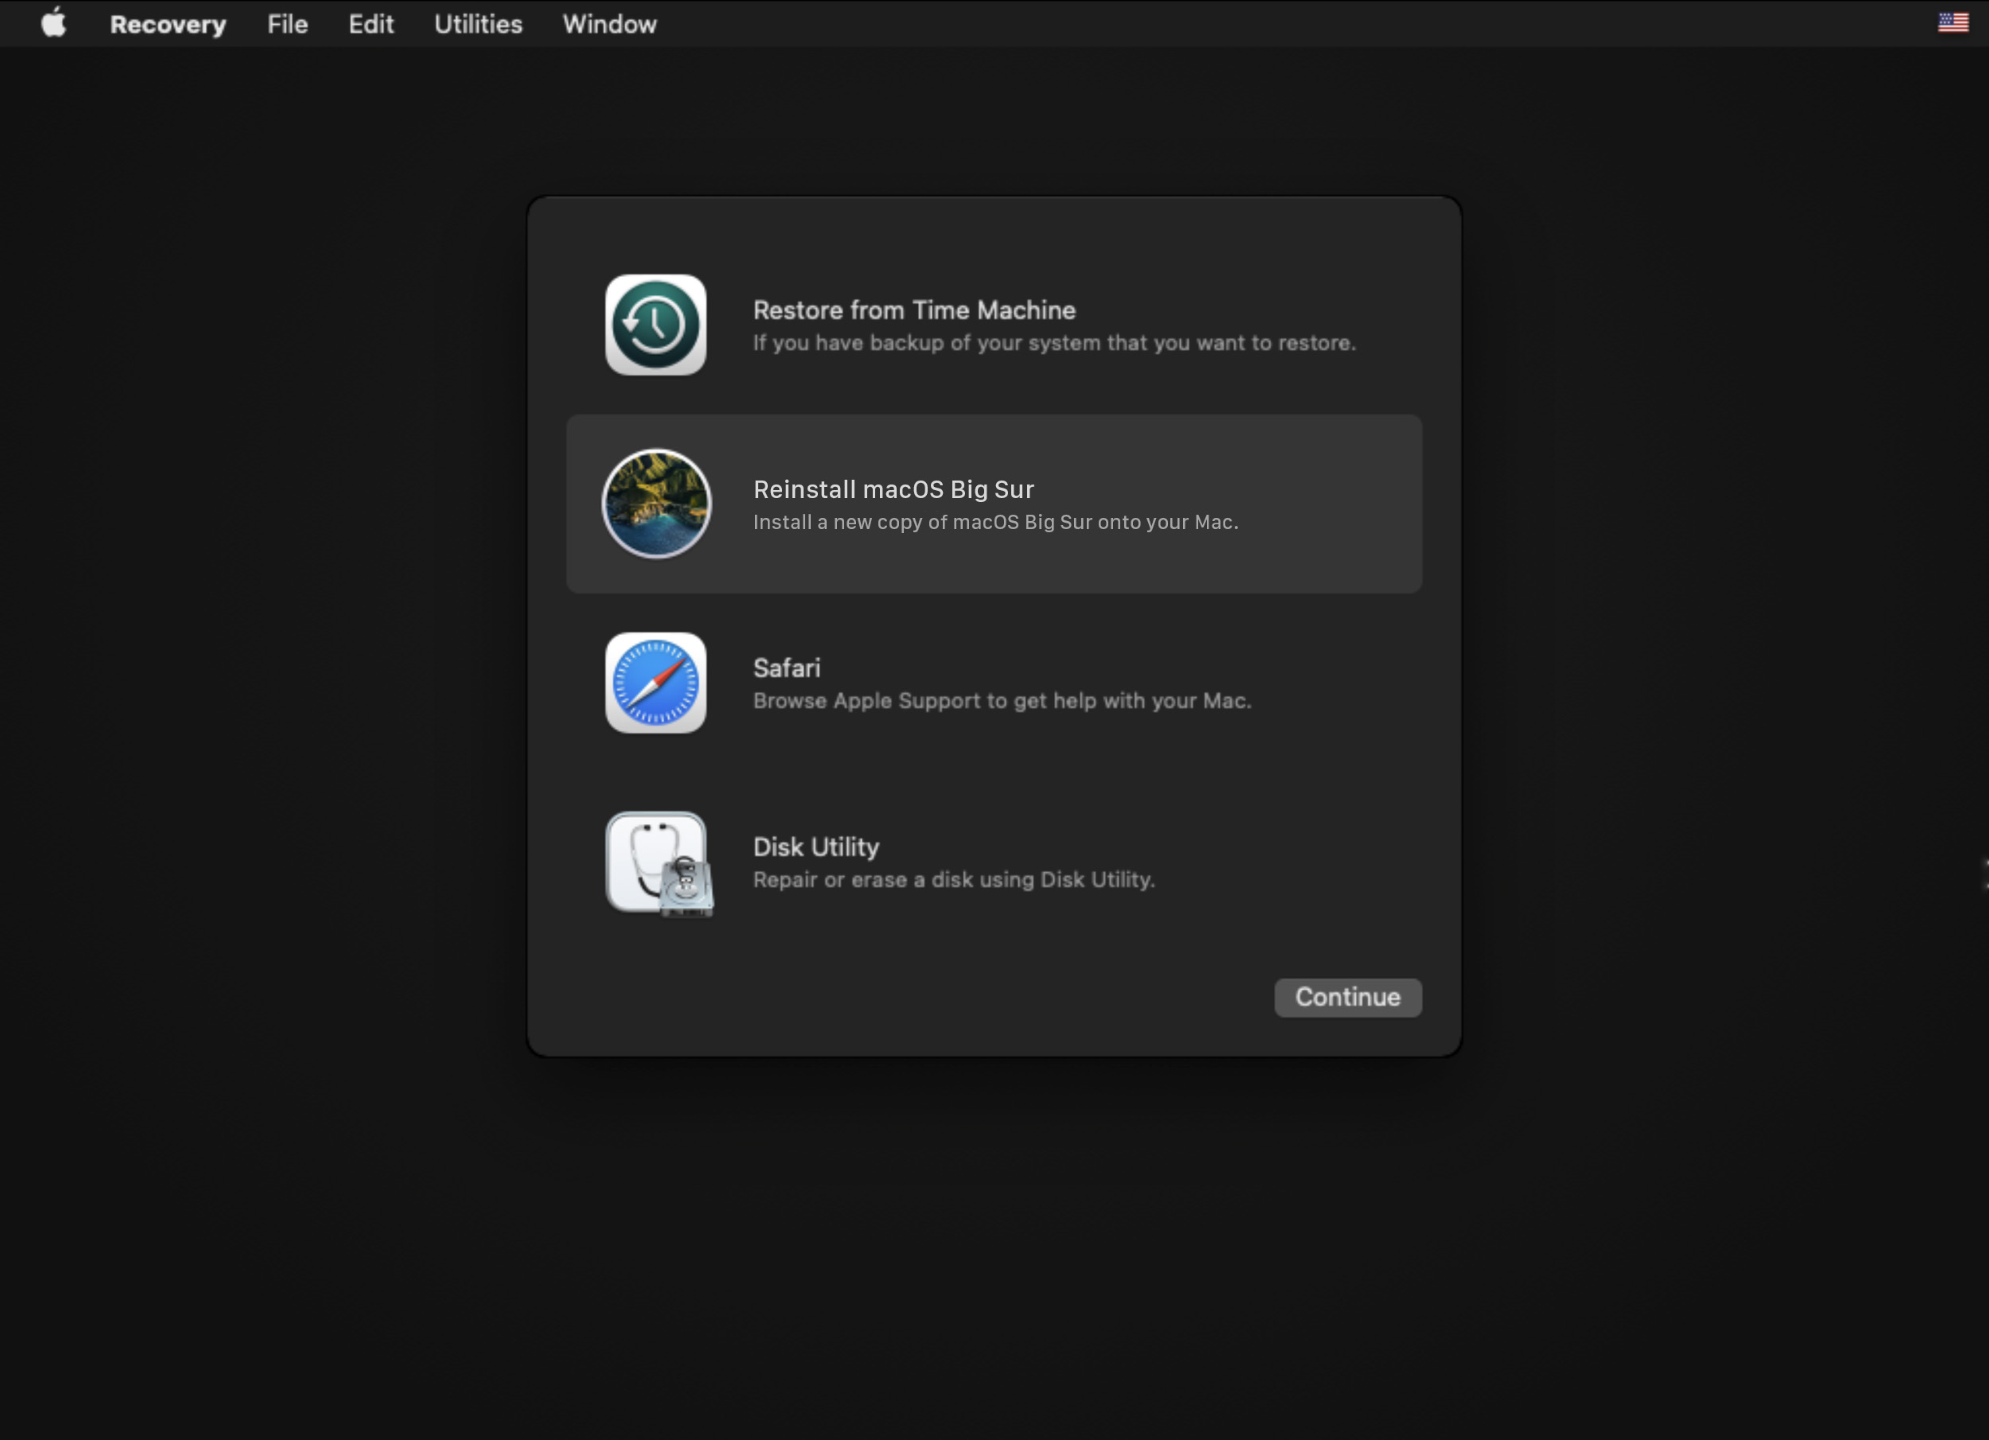The height and width of the screenshot is (1440, 1989).
Task: Open the Recovery menu in menu bar
Action: coord(165,23)
